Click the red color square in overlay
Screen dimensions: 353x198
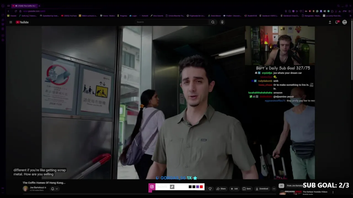tap(201, 187)
